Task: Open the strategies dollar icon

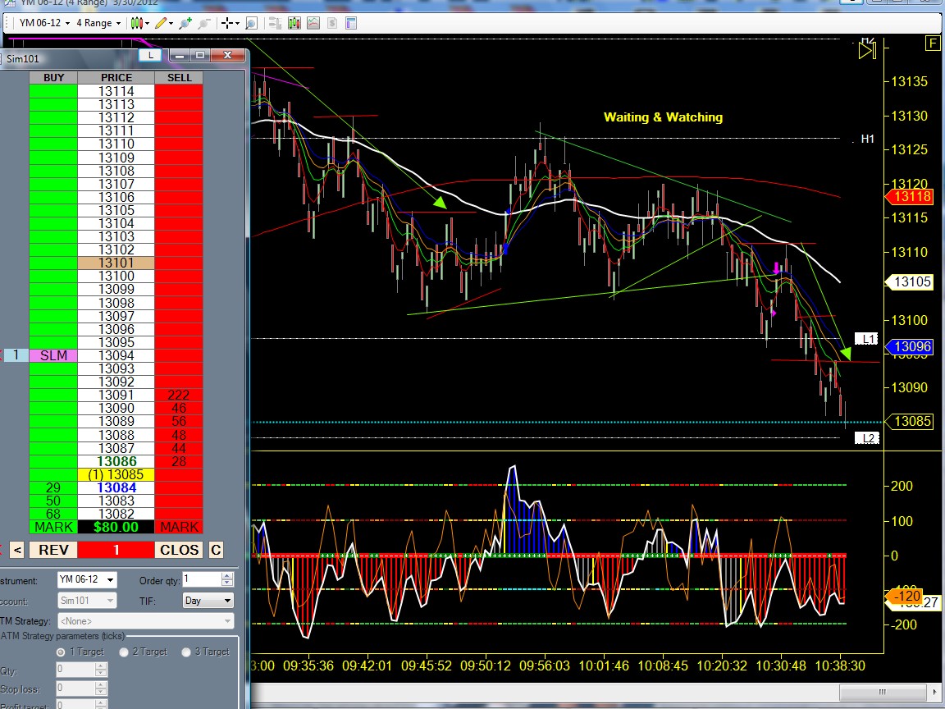Action: point(332,23)
